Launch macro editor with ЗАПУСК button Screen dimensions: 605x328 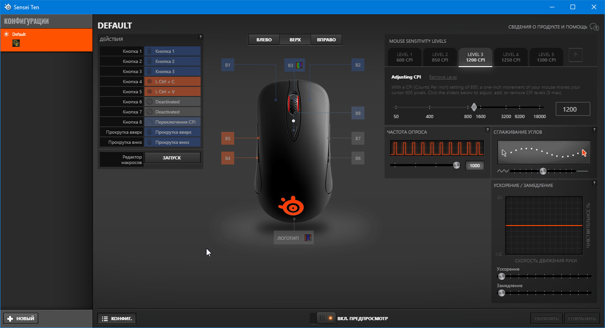pyautogui.click(x=173, y=158)
